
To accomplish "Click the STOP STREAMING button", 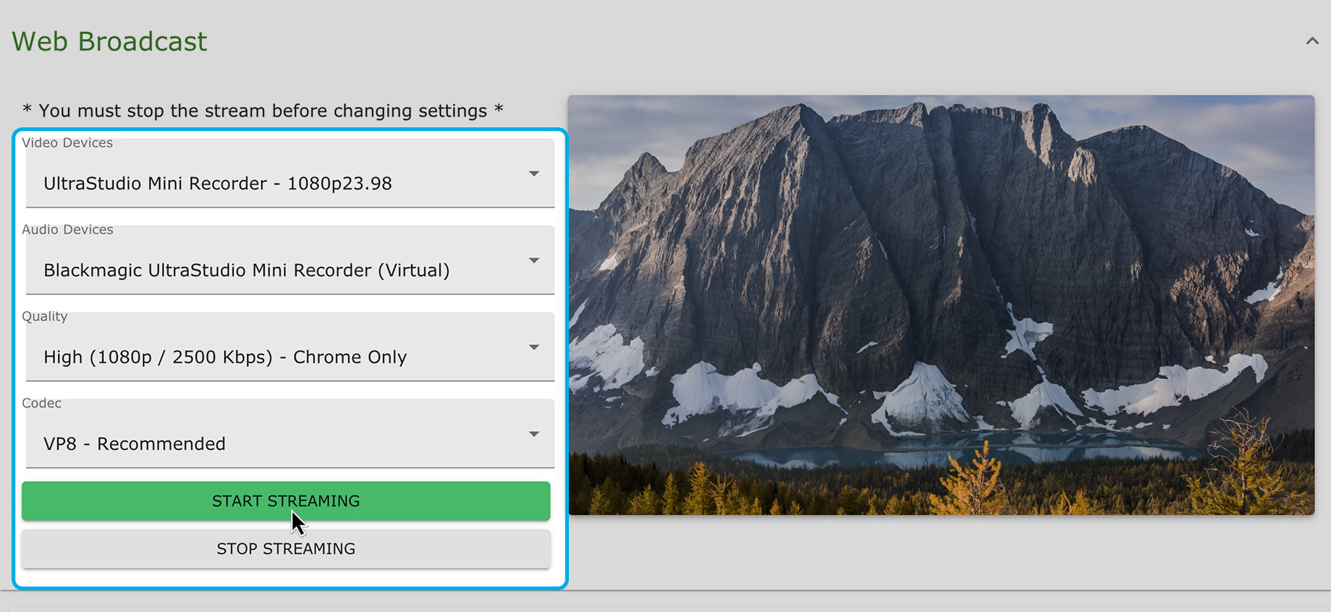I will tap(286, 548).
